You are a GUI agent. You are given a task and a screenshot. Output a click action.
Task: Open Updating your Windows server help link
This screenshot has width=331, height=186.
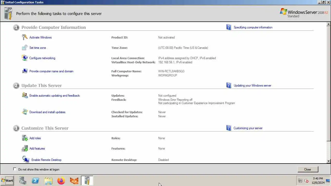click(252, 86)
